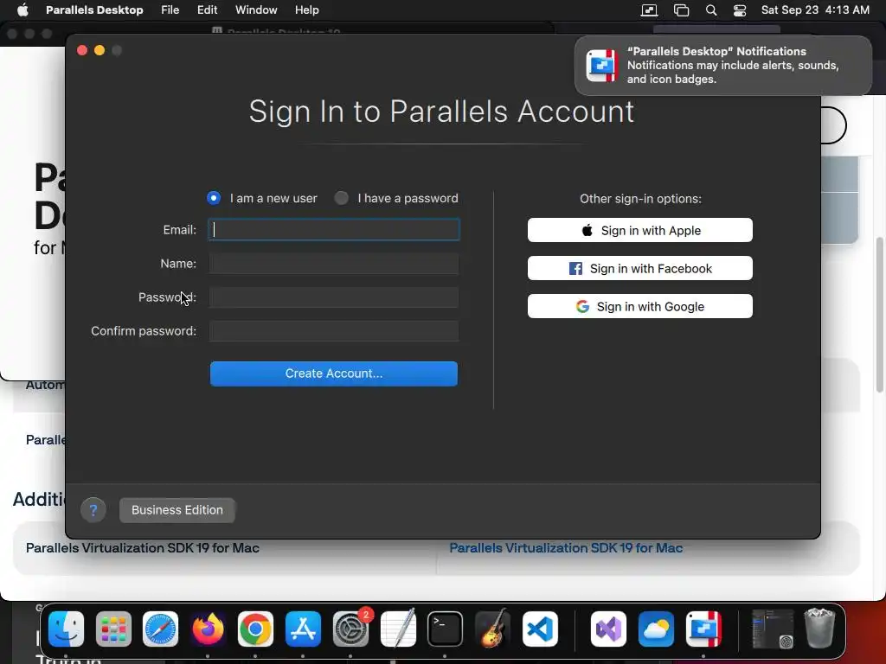Click the Confirm password field
This screenshot has width=886, height=664.
click(334, 331)
